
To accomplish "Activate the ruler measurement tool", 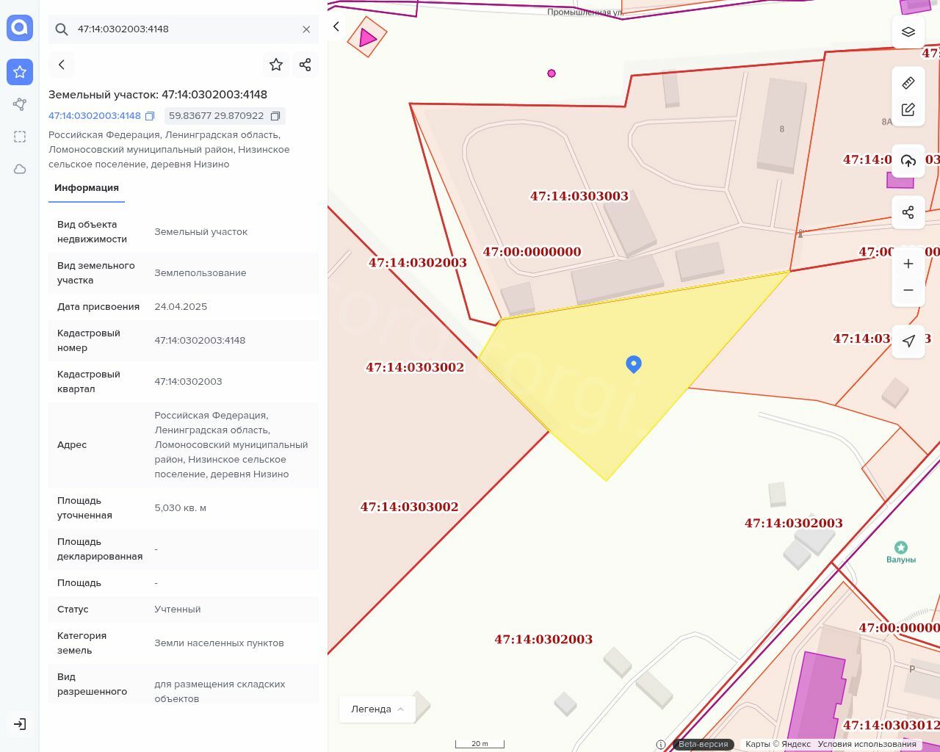I will 908,83.
